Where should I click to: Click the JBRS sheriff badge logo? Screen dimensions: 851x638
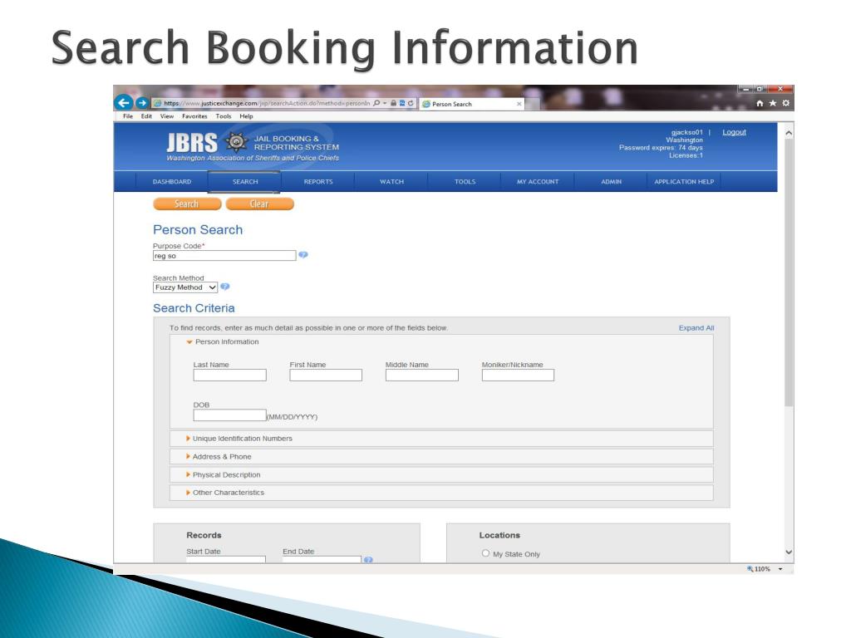pyautogui.click(x=236, y=142)
